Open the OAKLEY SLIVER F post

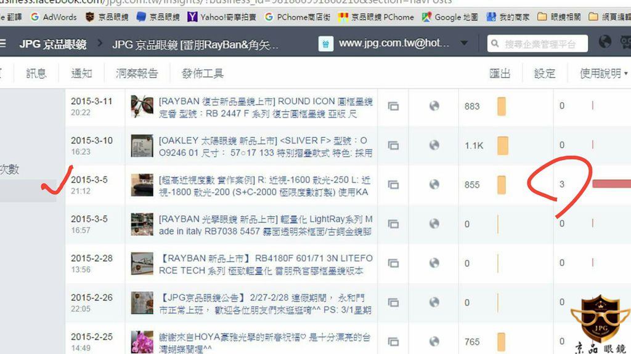point(266,147)
